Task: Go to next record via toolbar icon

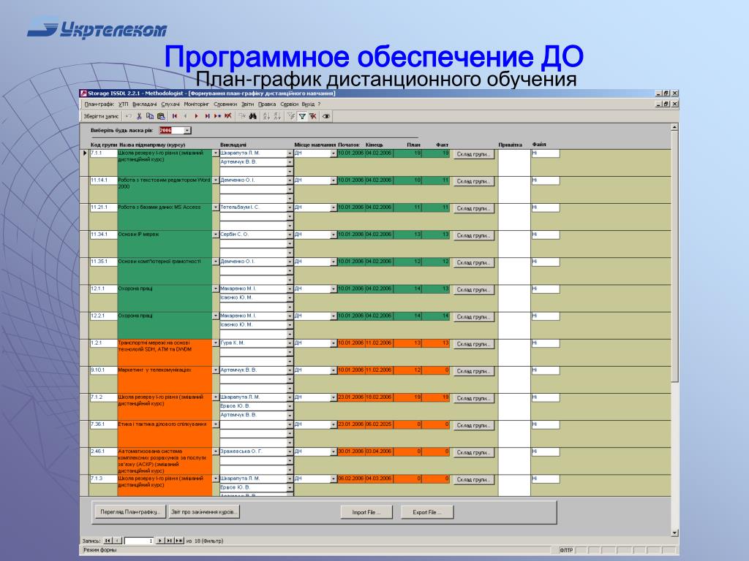Action: point(196,116)
